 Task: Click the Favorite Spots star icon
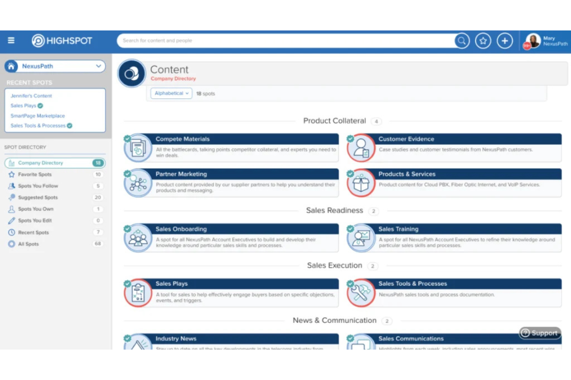12,174
